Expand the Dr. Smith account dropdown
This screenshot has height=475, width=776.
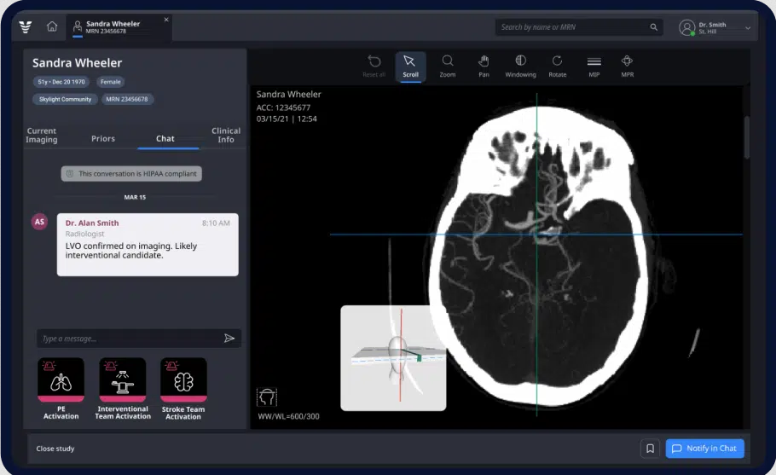click(x=748, y=28)
